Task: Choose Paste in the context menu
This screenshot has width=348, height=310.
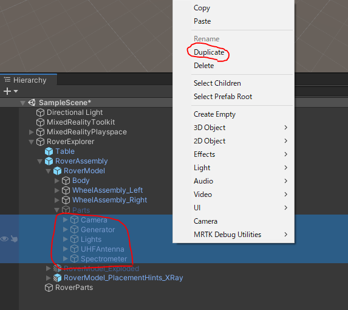Action: [x=233, y=21]
